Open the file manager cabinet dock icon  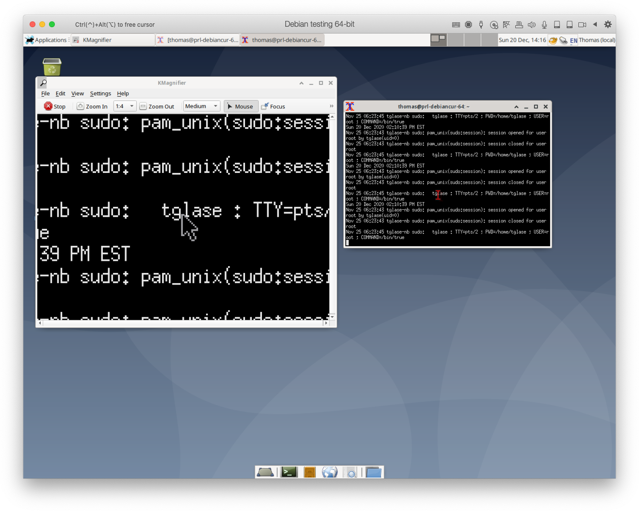(310, 472)
